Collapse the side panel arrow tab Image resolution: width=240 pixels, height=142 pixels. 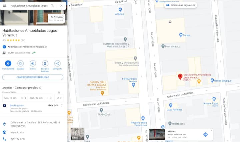(x=69, y=6)
